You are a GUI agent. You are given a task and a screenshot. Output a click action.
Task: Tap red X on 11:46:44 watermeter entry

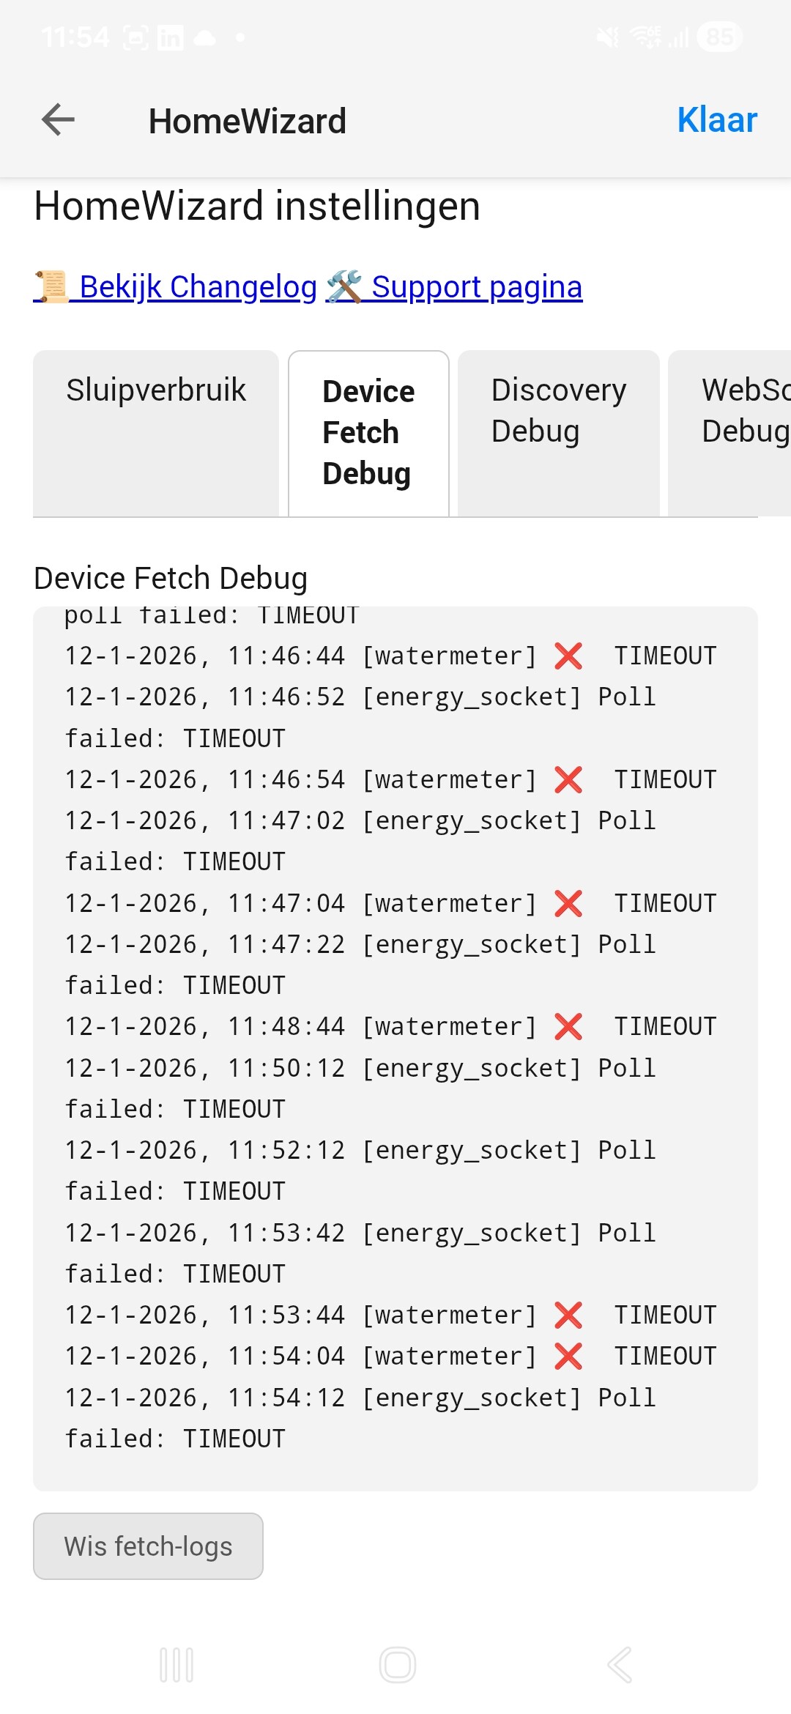point(568,656)
